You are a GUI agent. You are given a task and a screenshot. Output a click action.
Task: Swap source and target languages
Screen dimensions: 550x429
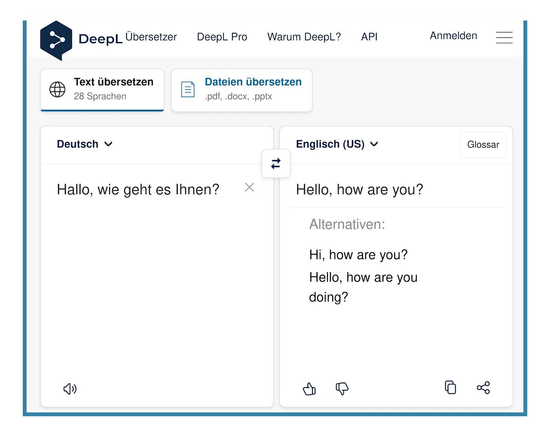coord(276,163)
